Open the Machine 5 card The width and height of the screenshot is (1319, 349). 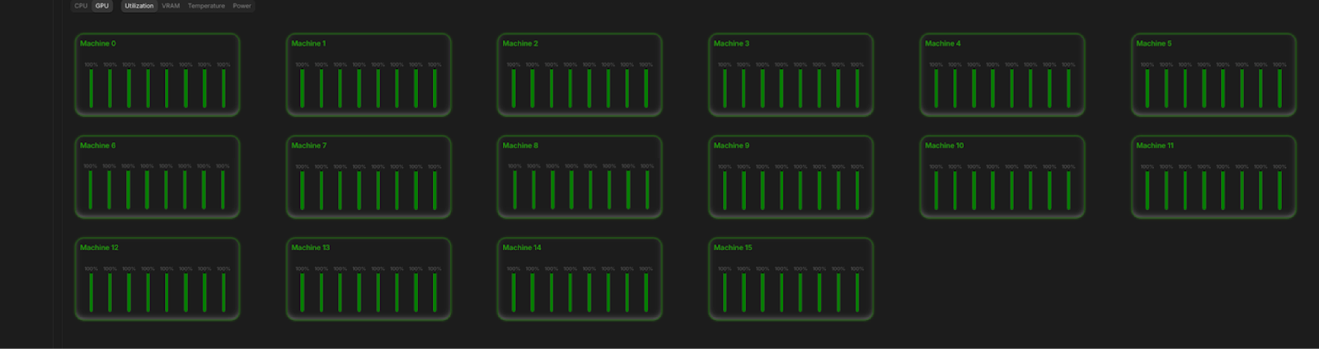tap(1213, 75)
